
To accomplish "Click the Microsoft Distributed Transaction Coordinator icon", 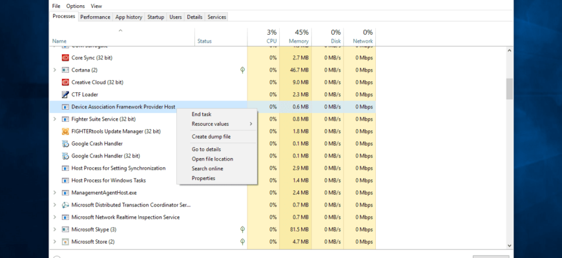I will pos(65,204).
